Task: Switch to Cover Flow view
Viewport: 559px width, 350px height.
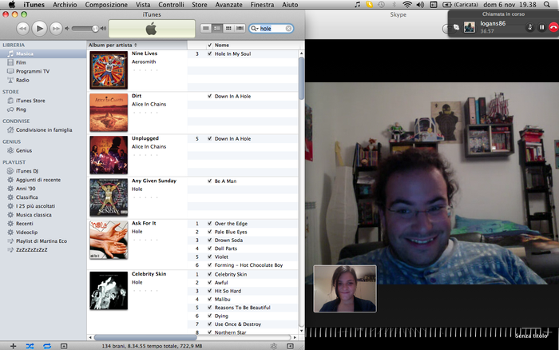Action: coord(240,28)
